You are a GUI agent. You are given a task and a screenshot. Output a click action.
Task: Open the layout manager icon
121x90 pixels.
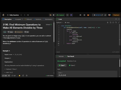[x=80, y=15]
